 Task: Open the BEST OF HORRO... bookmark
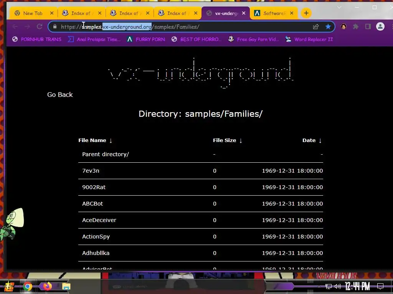click(196, 39)
